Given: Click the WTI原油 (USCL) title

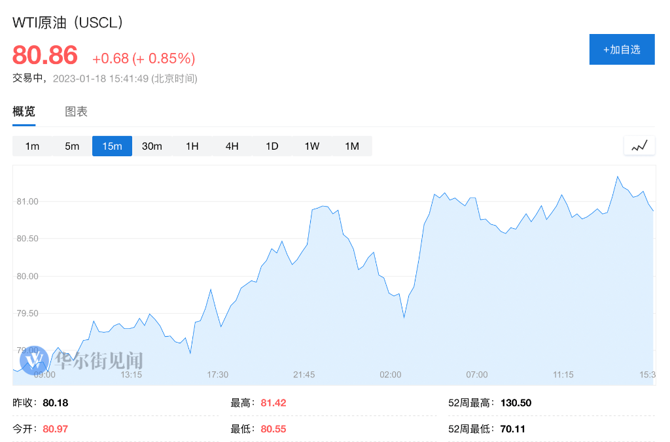Looking at the screenshot, I should 68,22.
